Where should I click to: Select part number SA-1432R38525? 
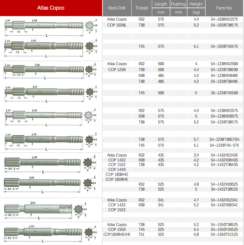[x=224, y=184]
